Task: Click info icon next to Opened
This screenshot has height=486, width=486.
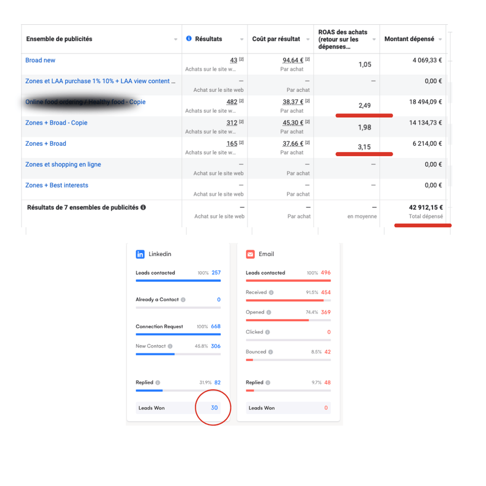Action: (268, 312)
